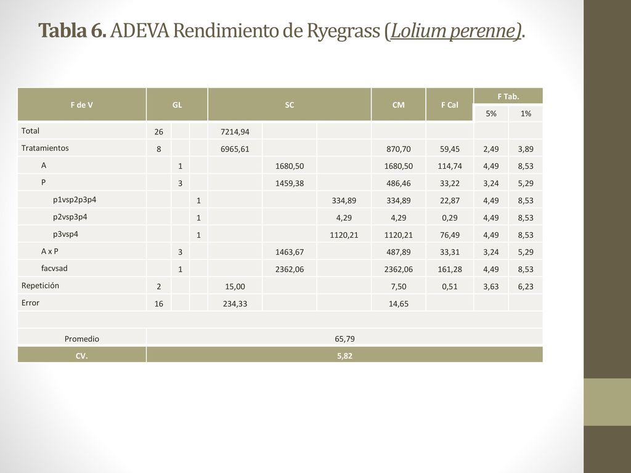Viewport: 631px width, 473px height.
Task: Click the F Cal value '161,28'
Action: coord(449,270)
